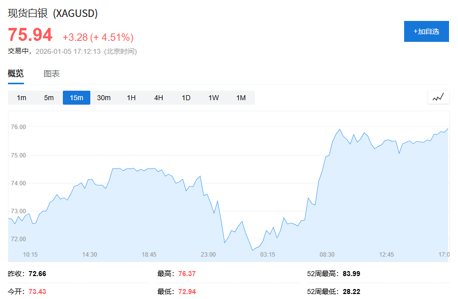Select the 1m interval
458x299 pixels.
tap(21, 98)
